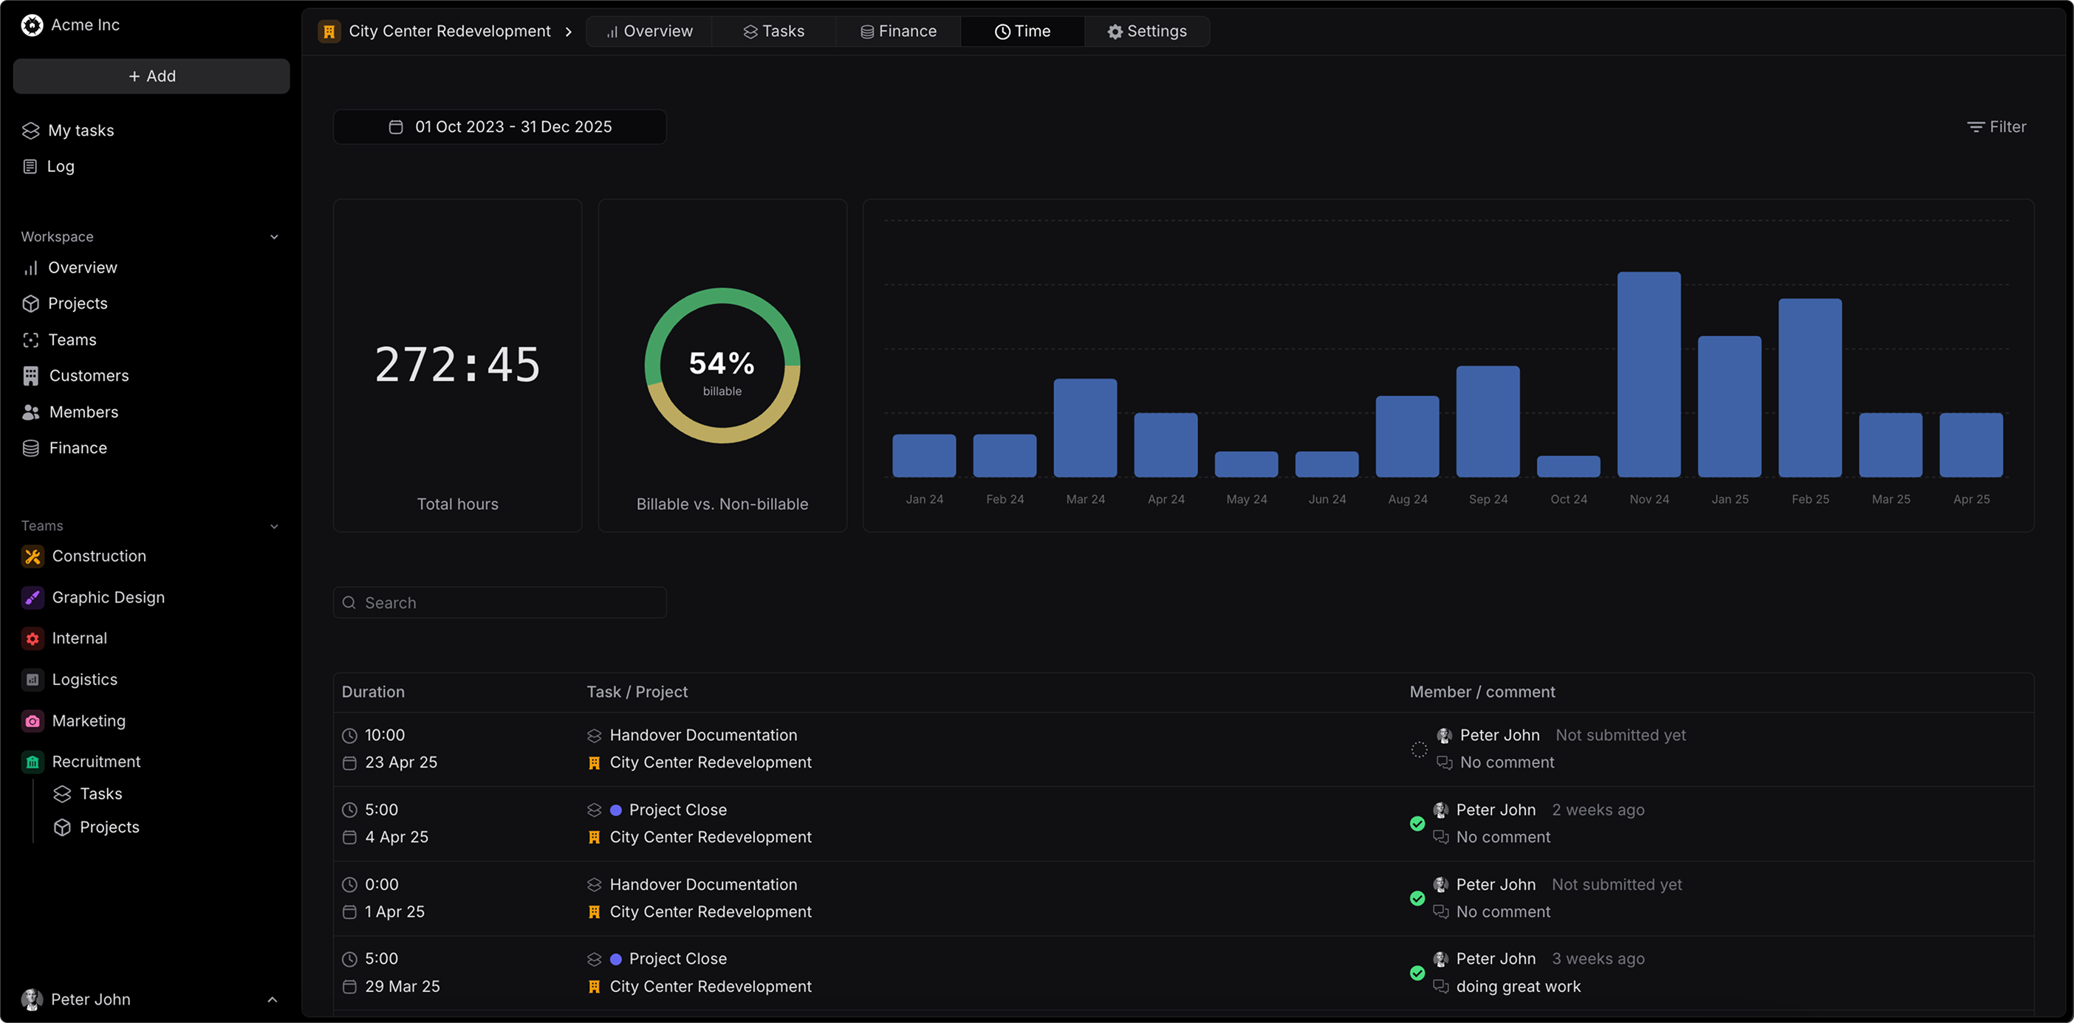Screen dimensions: 2074x1023
Task: Toggle approval status of 23 Apr 25 entry
Action: [1419, 749]
